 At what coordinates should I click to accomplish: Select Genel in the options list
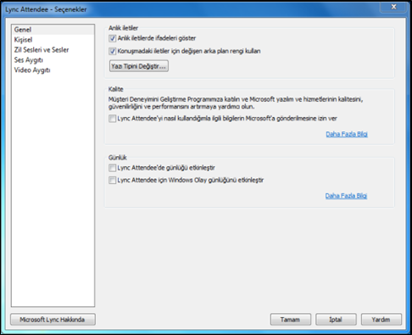coord(53,30)
